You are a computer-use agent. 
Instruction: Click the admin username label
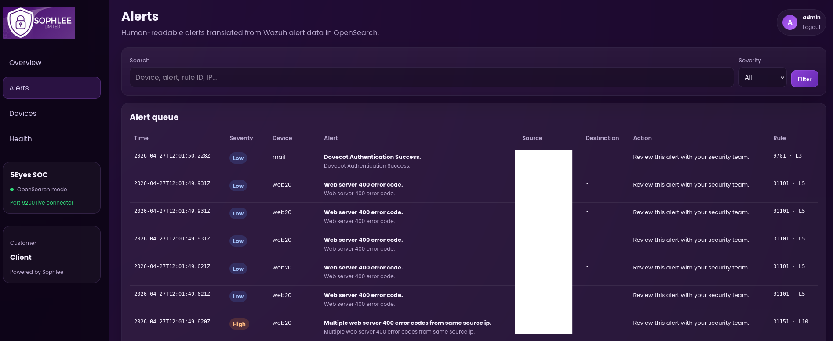point(811,18)
